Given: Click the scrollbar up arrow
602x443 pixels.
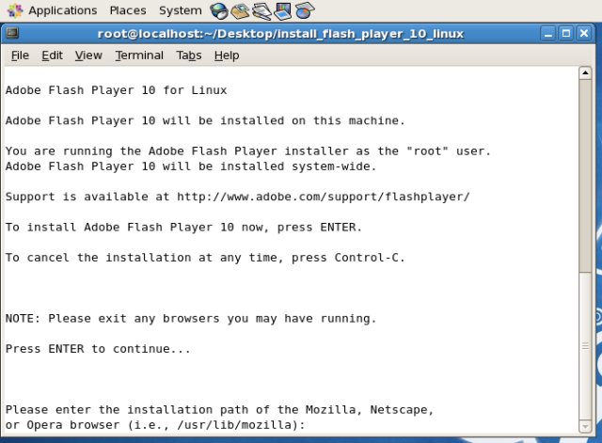Looking at the screenshot, I should tap(585, 73).
